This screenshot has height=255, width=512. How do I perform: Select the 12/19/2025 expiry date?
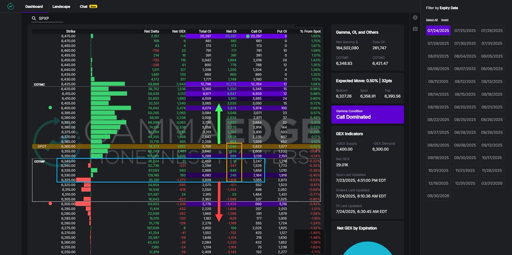439,183
